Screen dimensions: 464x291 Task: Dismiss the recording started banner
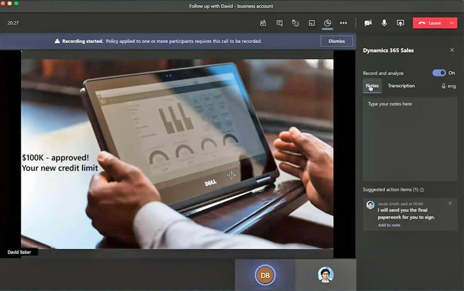[x=336, y=41]
